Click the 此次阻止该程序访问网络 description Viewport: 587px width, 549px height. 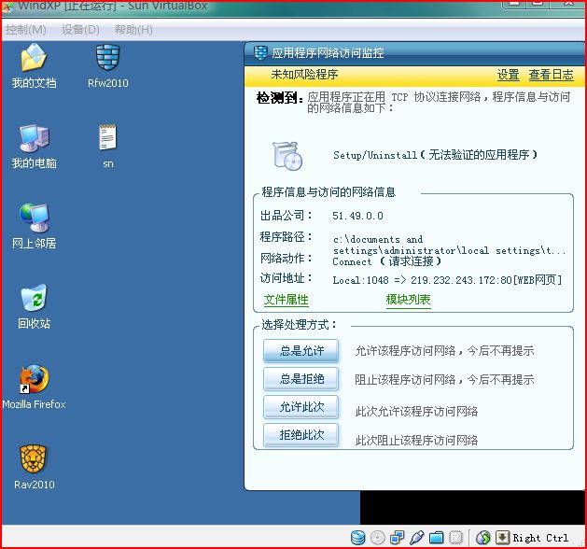[x=416, y=440]
